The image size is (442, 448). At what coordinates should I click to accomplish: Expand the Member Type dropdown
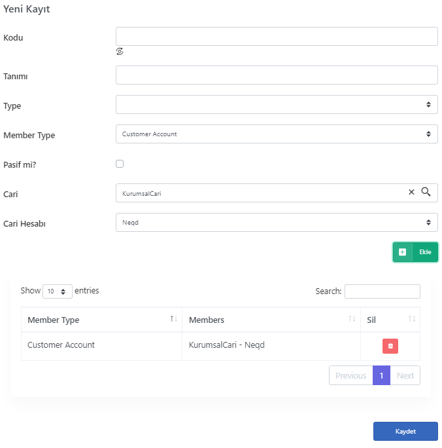point(277,134)
